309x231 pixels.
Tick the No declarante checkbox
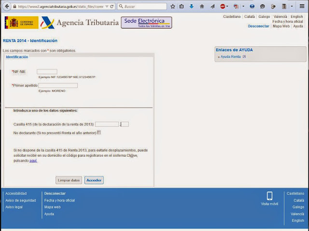[x=99, y=133]
